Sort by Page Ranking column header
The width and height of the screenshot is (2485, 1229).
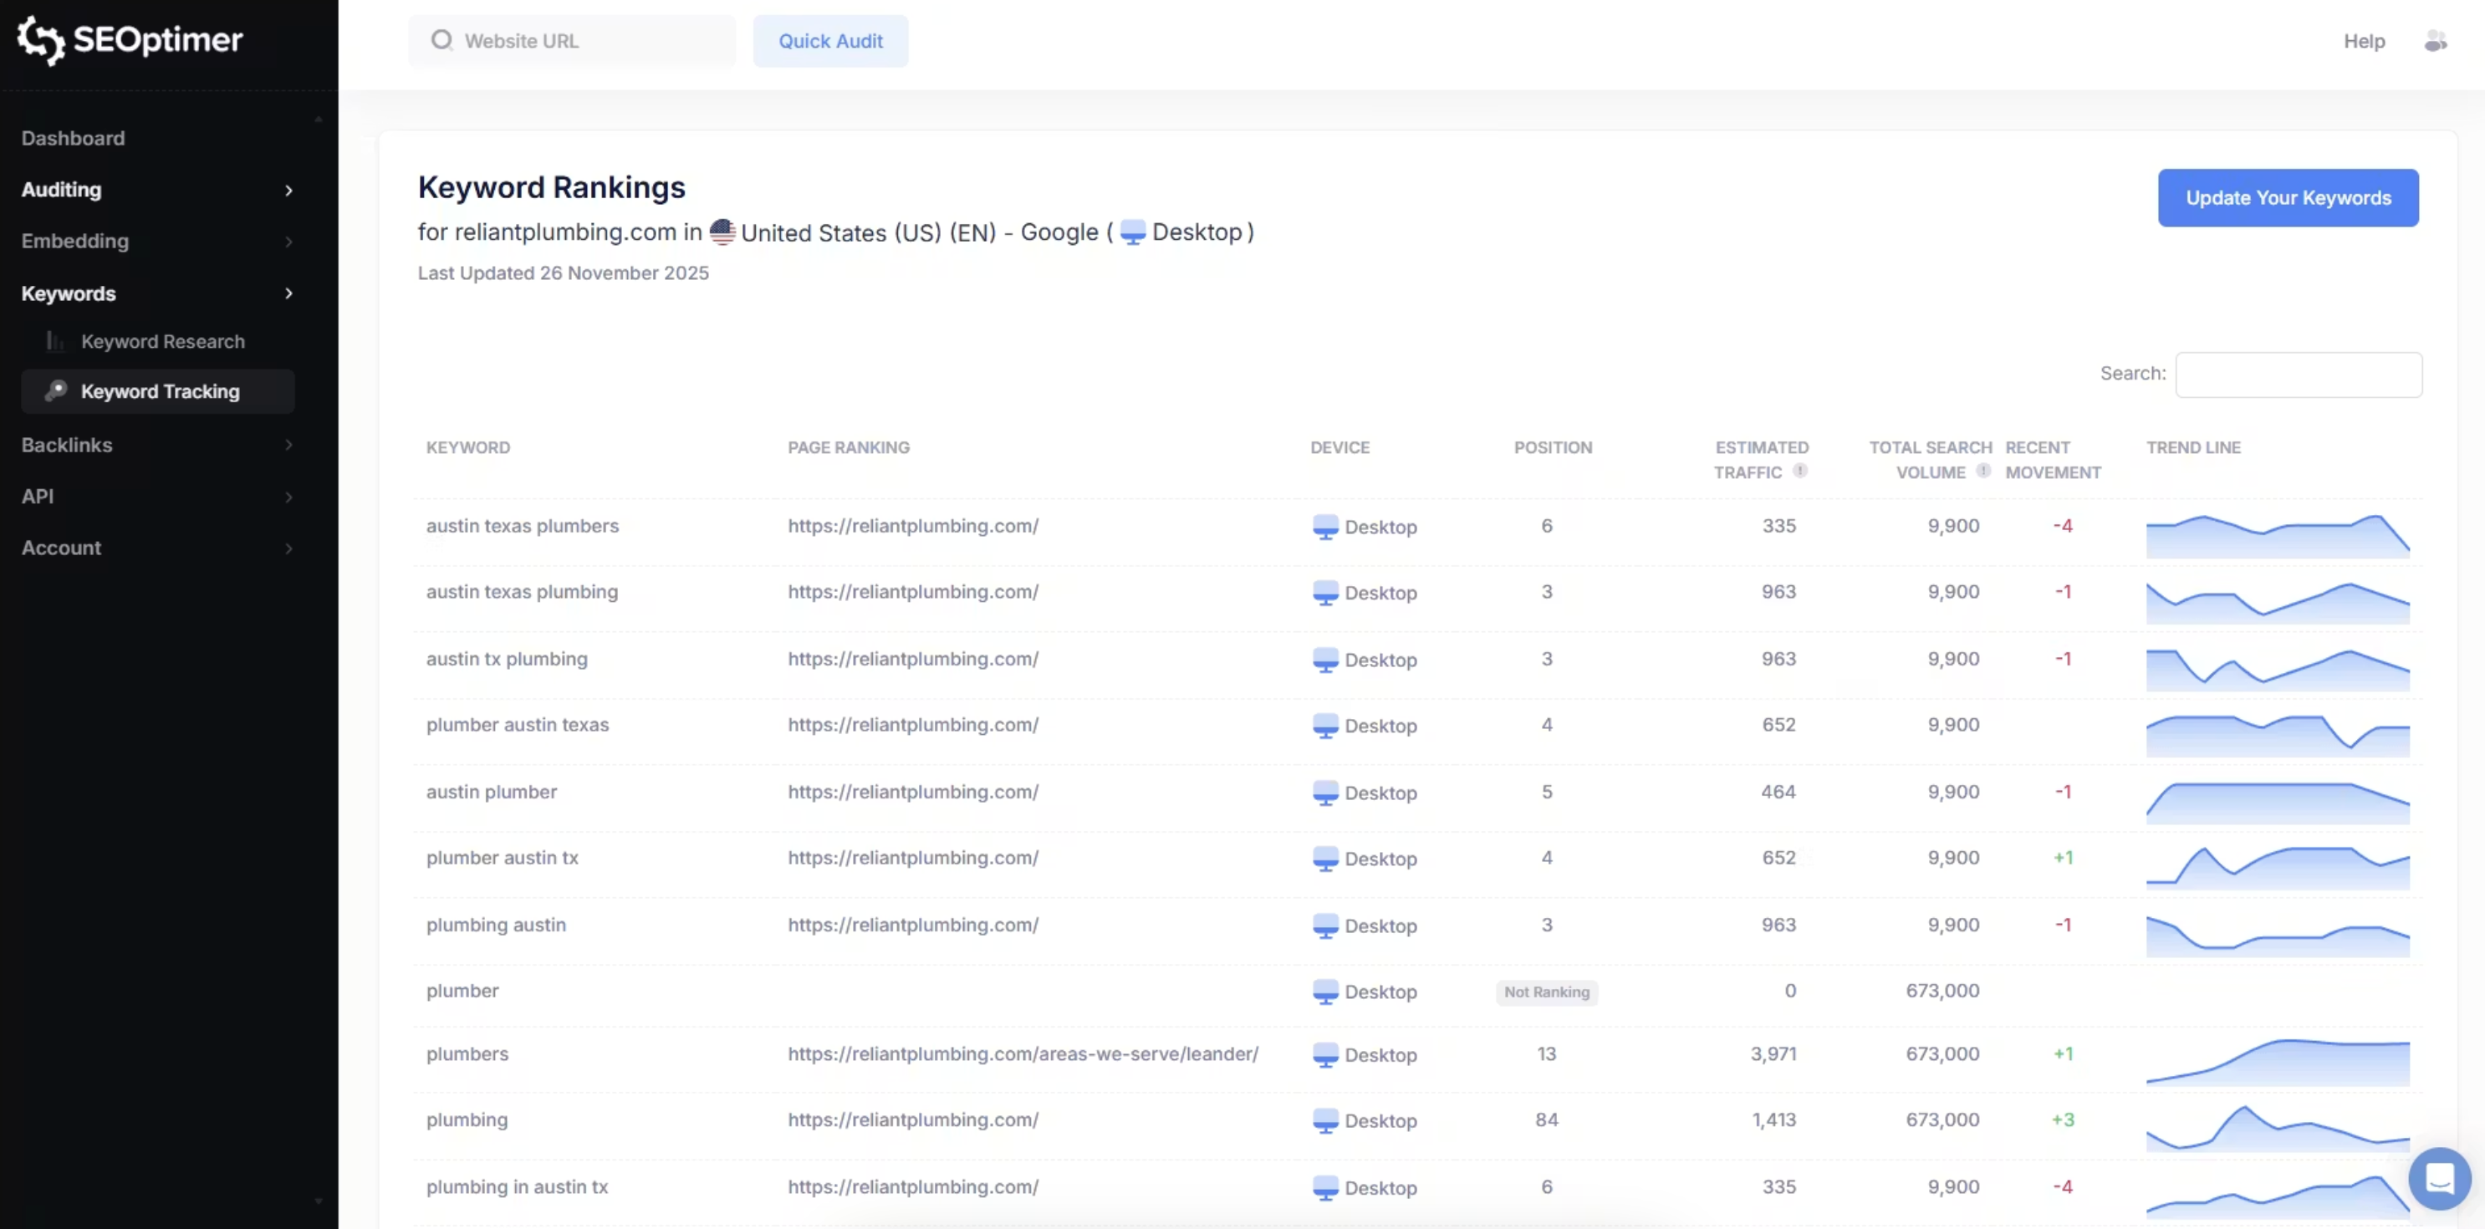(x=849, y=447)
